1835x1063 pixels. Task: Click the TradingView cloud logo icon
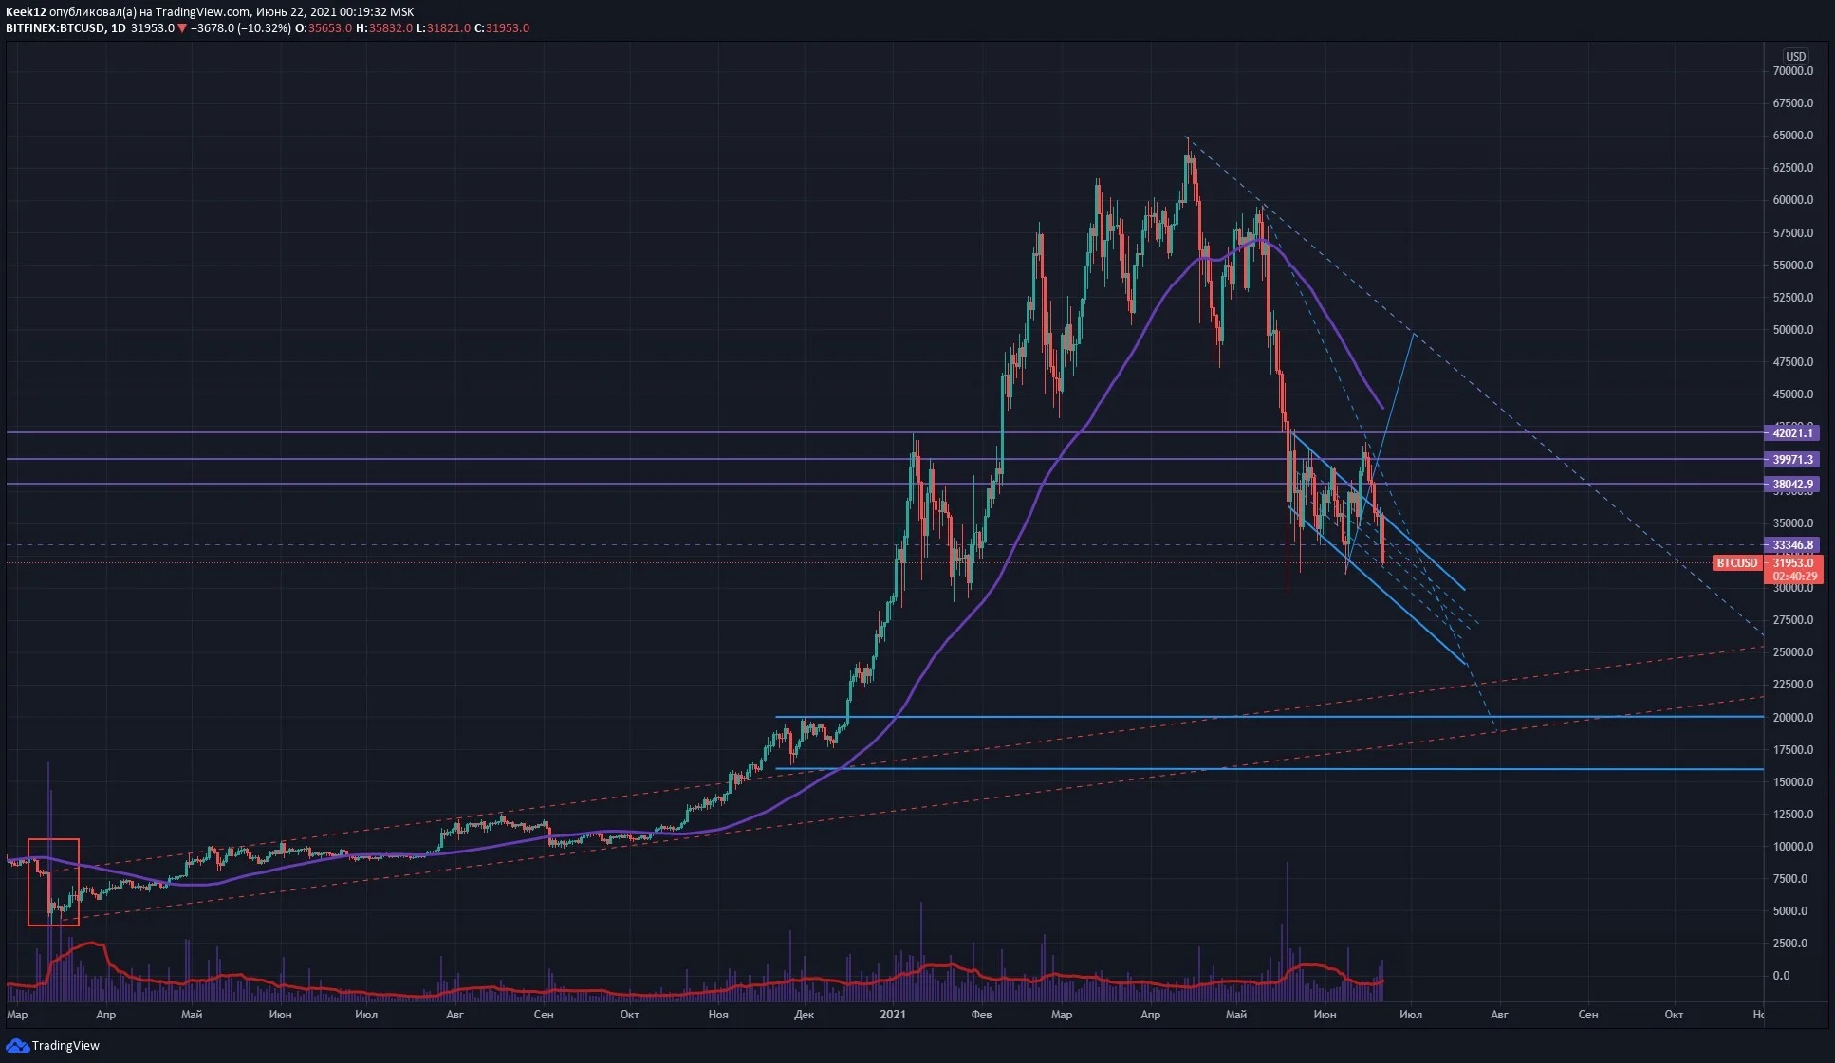pos(17,1045)
